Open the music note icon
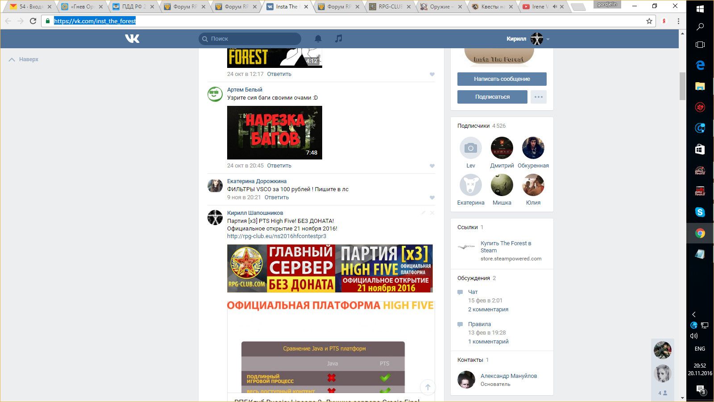This screenshot has width=714, height=402. [339, 38]
